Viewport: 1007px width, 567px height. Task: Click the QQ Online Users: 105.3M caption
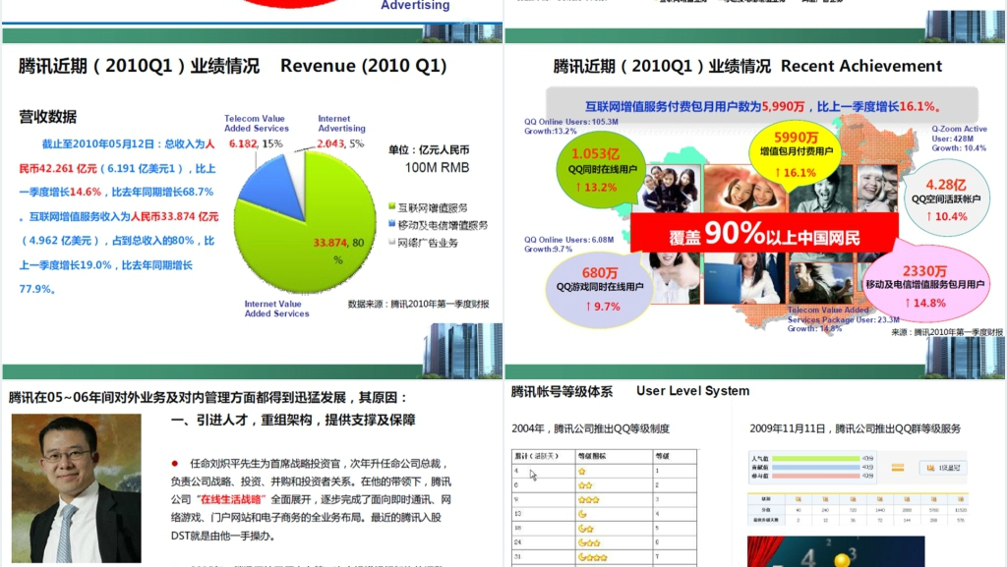tap(571, 127)
